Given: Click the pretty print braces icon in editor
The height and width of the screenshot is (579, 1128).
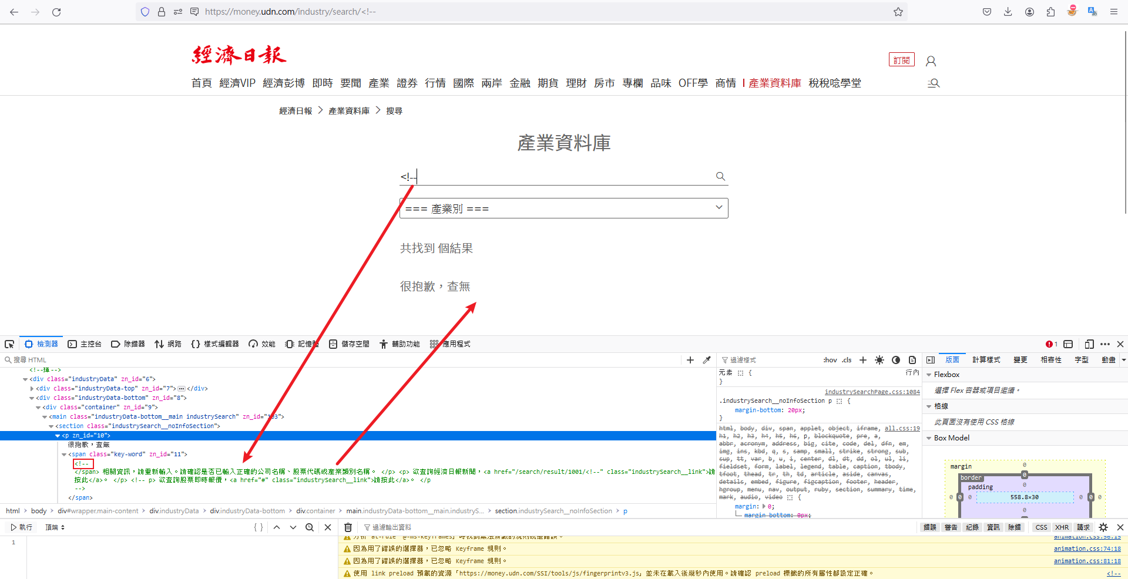Looking at the screenshot, I should [x=258, y=527].
